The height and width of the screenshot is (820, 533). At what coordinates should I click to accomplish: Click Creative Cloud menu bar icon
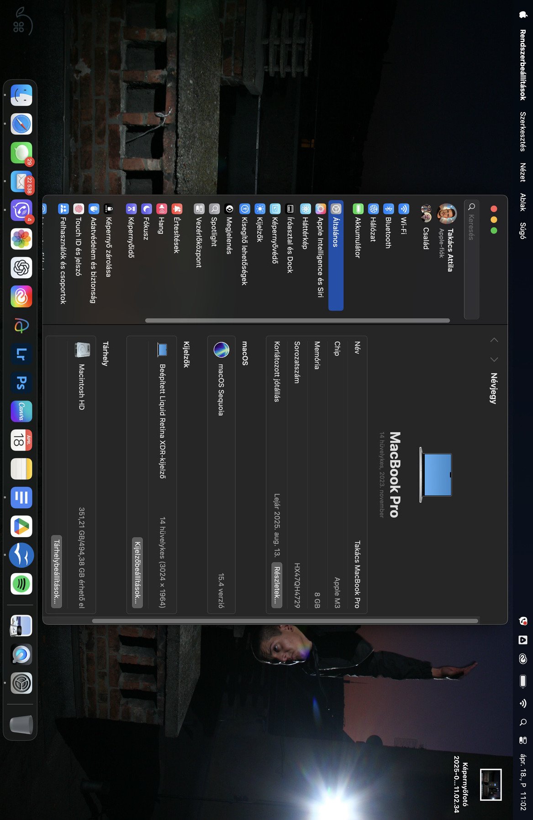click(x=523, y=659)
